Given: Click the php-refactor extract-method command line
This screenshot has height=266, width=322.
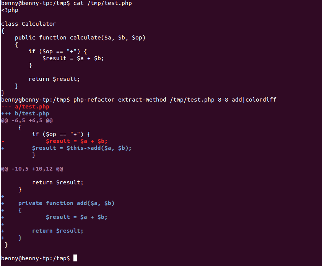Looking at the screenshot, I should [175, 100].
